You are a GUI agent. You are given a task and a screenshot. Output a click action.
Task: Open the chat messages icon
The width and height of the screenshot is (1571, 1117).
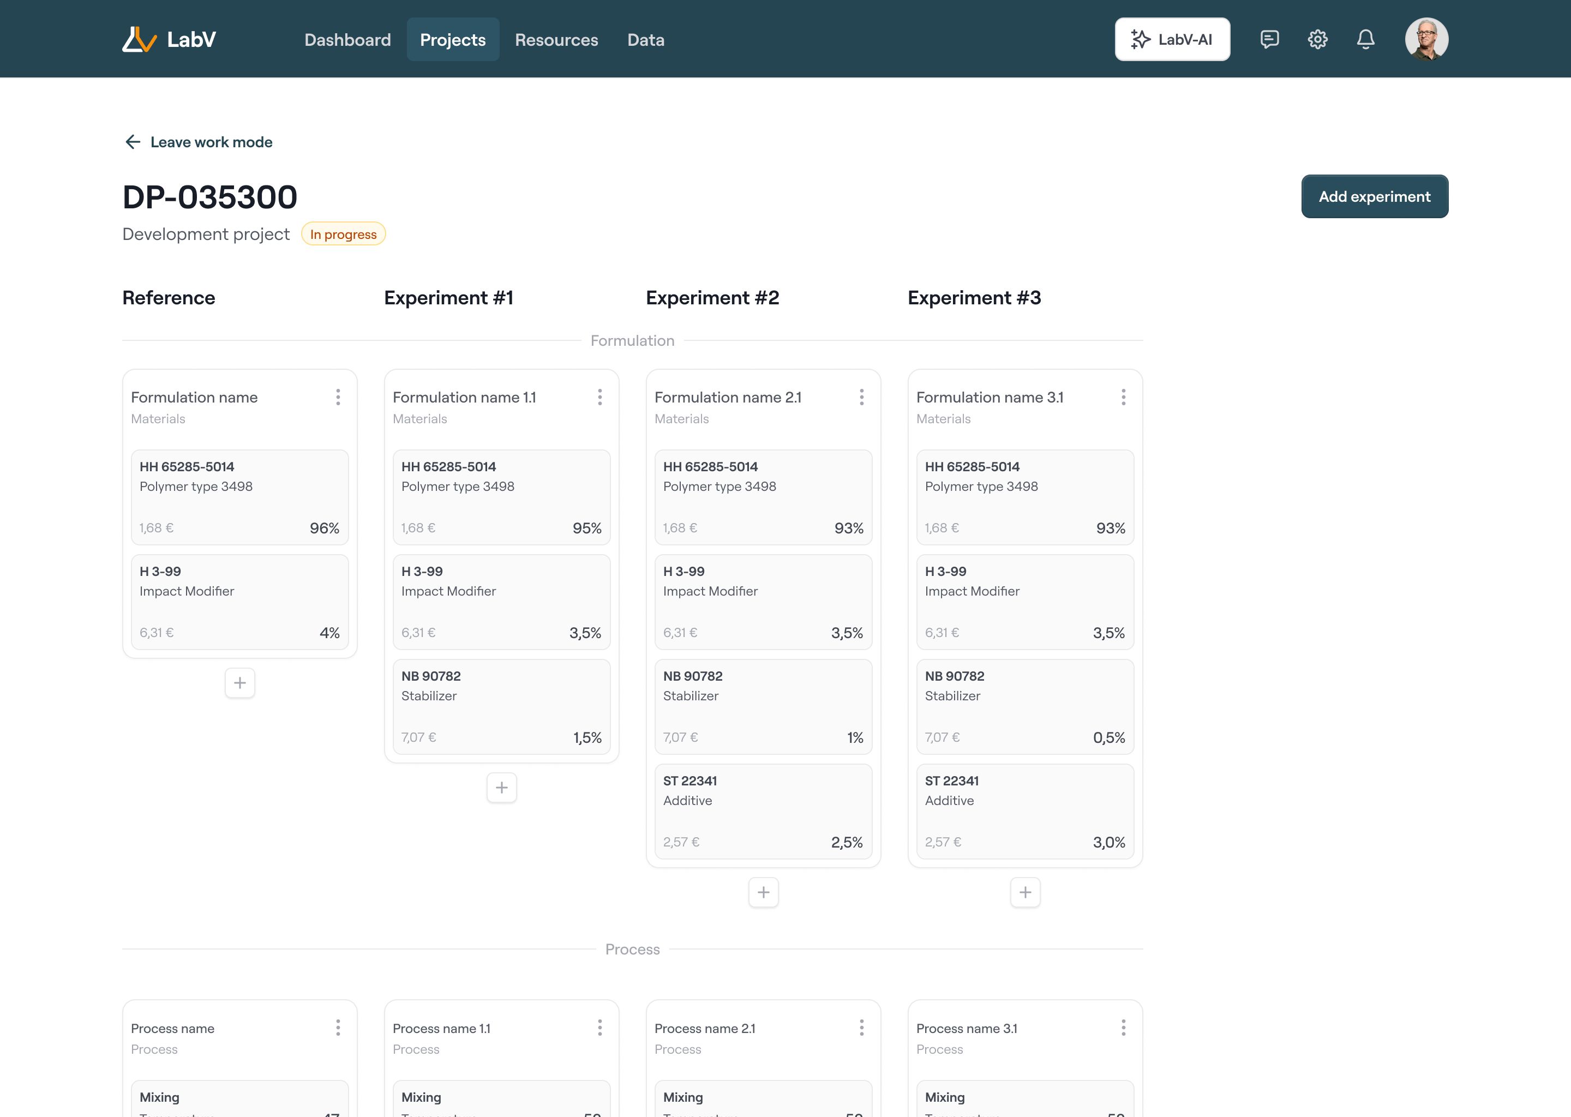1269,39
